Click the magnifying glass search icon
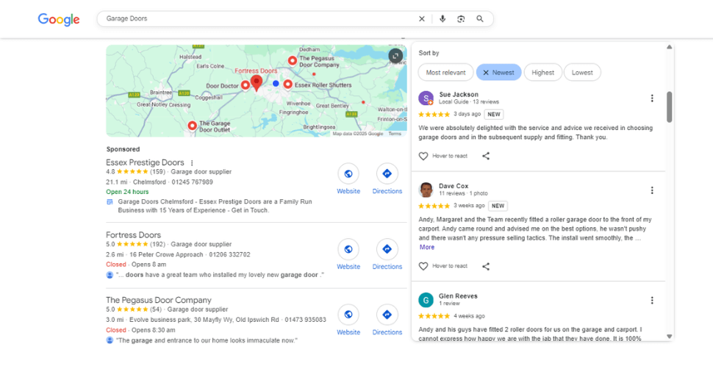Screen dimensions: 713x380 coord(480,19)
